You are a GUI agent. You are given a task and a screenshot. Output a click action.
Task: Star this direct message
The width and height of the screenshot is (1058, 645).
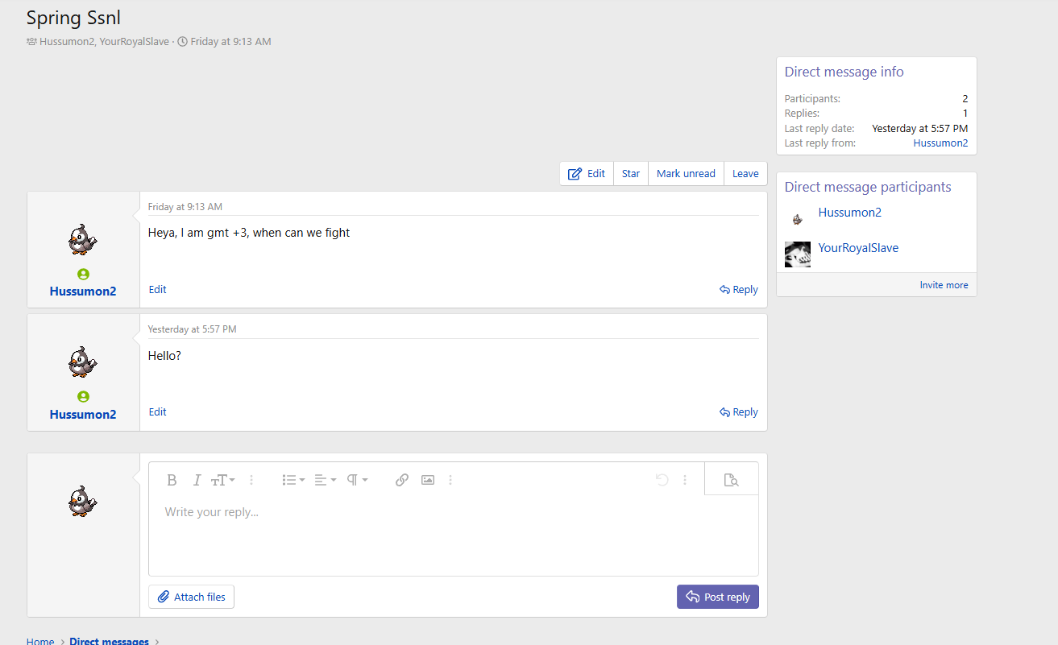(x=631, y=173)
